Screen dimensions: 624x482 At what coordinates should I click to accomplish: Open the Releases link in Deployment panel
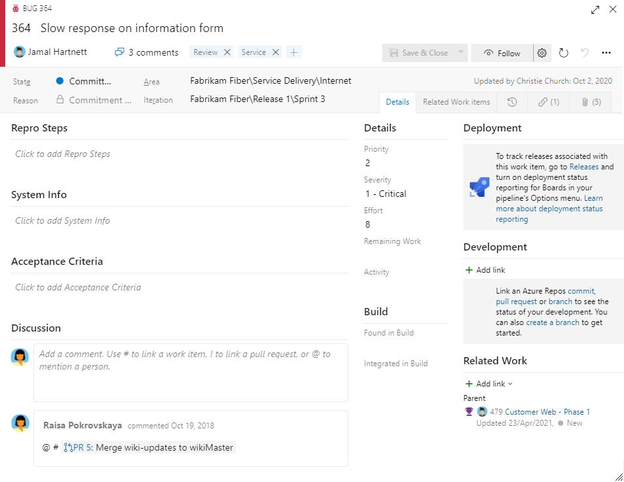pyautogui.click(x=585, y=166)
